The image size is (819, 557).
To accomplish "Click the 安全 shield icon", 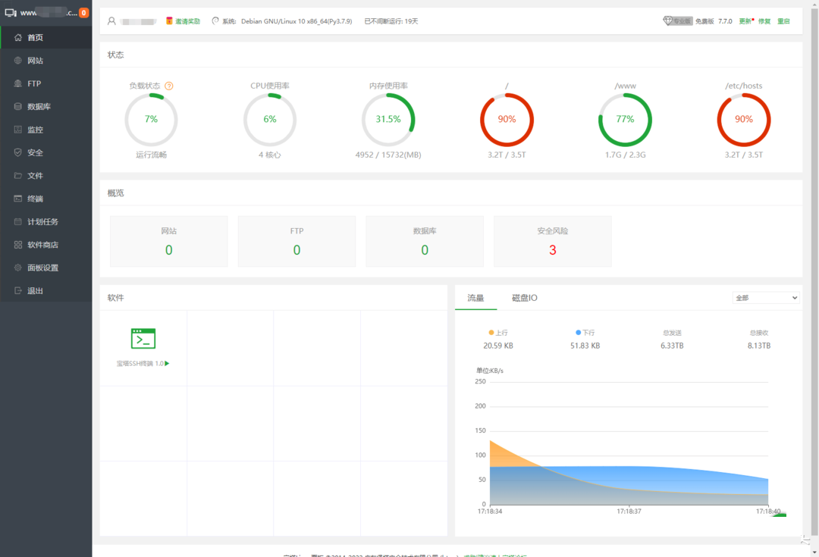I will coord(17,152).
